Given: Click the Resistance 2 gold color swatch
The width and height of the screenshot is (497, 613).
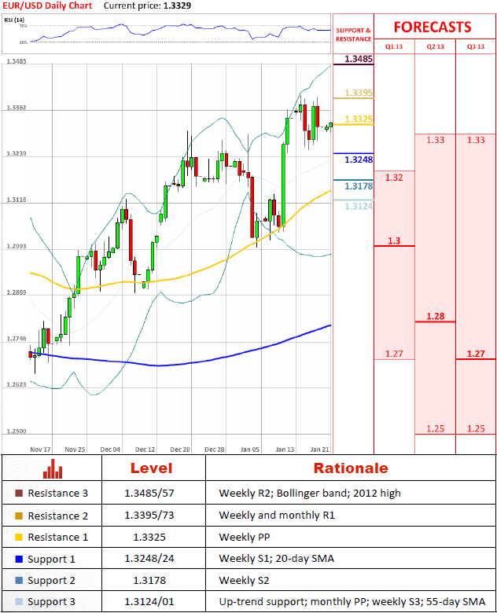Looking at the screenshot, I should click(x=19, y=516).
